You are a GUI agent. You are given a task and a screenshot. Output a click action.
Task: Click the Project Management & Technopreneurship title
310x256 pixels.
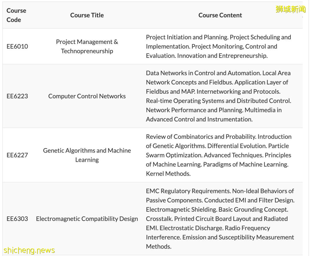(x=87, y=46)
